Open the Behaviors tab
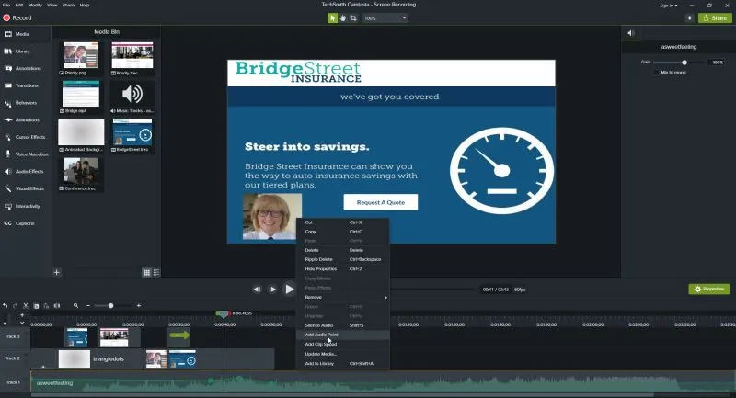Screen dimensions: 736x398 point(26,103)
